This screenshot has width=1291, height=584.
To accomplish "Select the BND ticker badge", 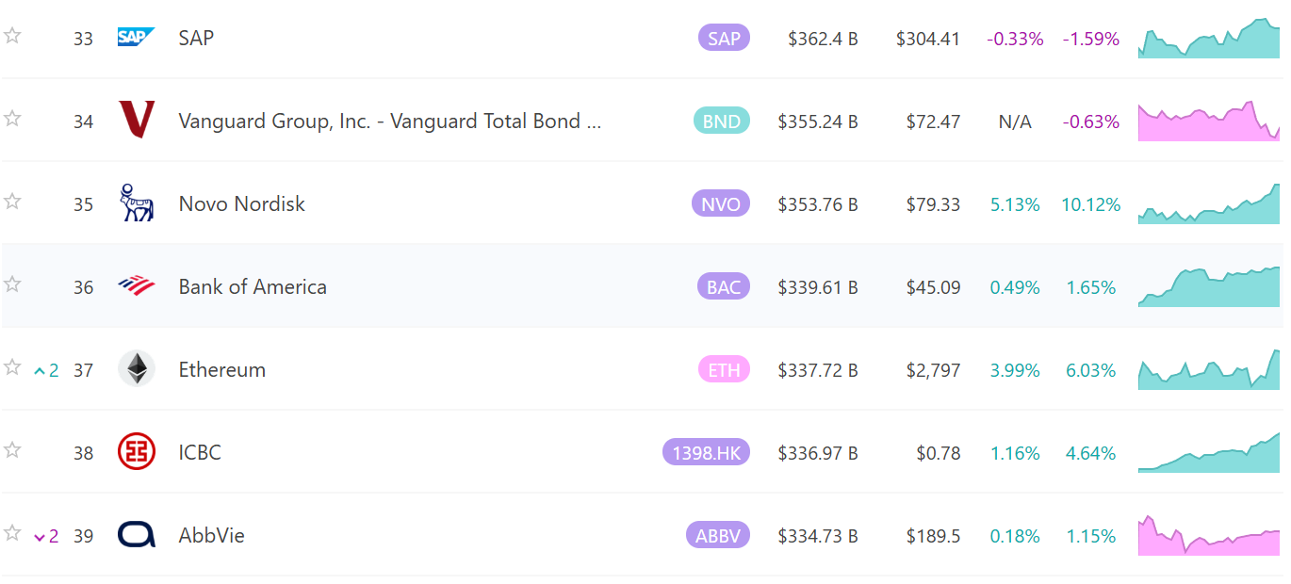I will 722,122.
